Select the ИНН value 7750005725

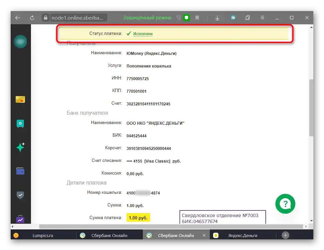point(138,78)
